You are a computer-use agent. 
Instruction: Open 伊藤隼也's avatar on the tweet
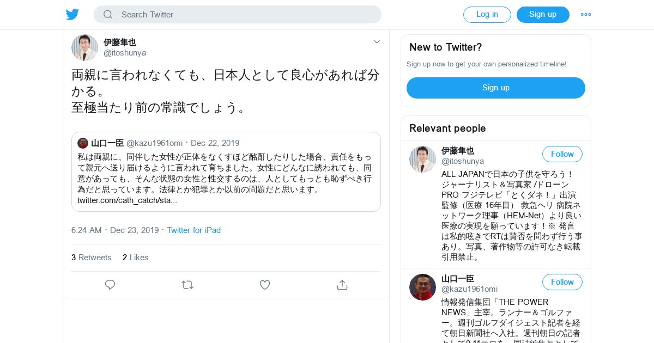pyautogui.click(x=84, y=47)
